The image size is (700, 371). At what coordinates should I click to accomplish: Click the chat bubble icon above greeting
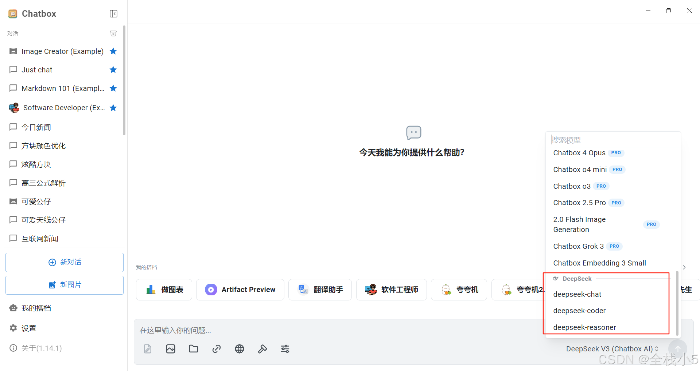click(x=414, y=133)
